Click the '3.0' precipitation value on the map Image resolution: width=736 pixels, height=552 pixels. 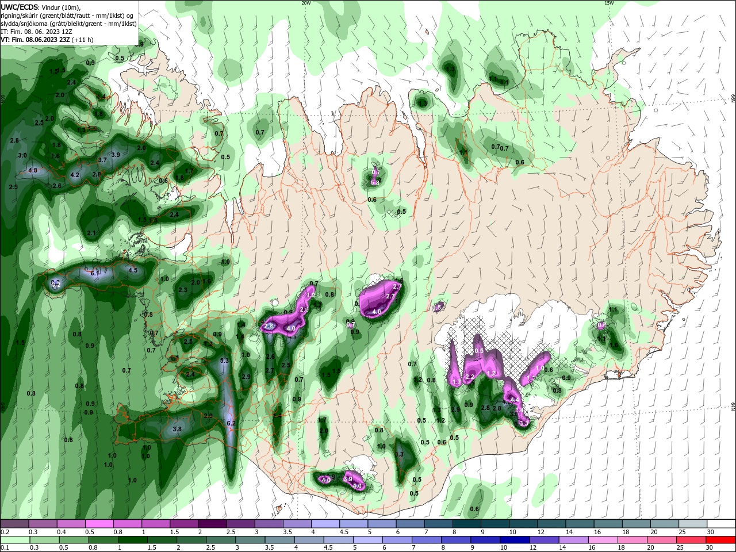[x=22, y=155]
